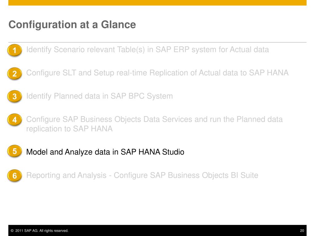Click 'replication to SAP HANA' second line text
315x236 pixels.
pyautogui.click(x=69, y=129)
